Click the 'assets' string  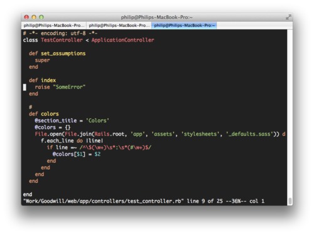pyautogui.click(x=163, y=134)
